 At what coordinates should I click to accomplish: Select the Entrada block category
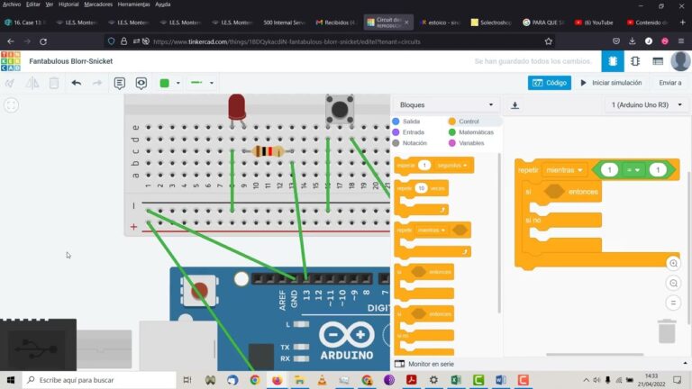click(409, 132)
